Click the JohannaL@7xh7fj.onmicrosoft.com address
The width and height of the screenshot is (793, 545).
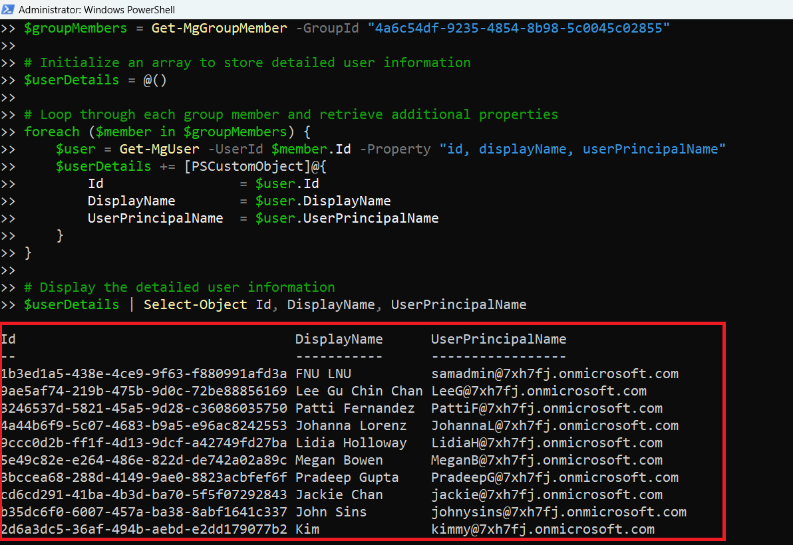click(x=554, y=425)
